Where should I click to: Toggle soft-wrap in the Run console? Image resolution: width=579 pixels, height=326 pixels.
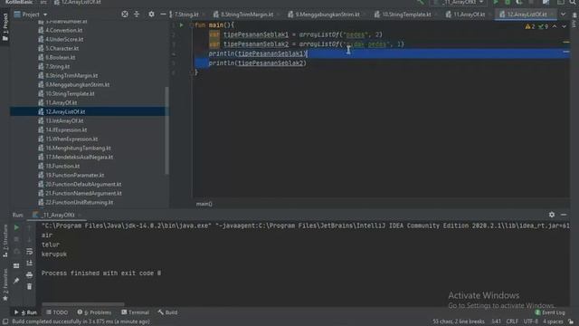30,252
